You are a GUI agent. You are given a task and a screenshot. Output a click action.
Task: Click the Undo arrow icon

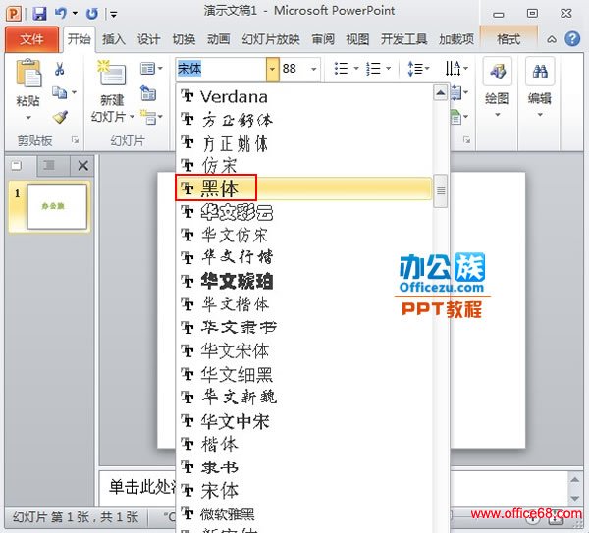(x=61, y=14)
